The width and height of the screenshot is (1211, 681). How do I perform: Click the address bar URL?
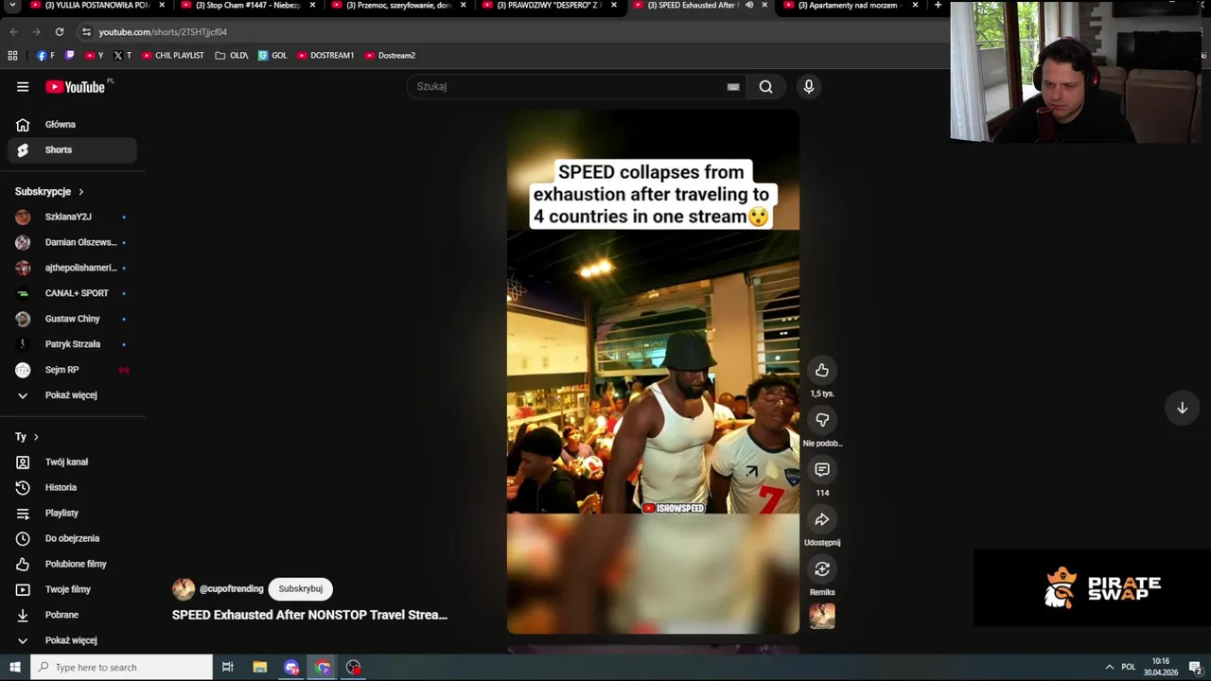click(x=163, y=32)
